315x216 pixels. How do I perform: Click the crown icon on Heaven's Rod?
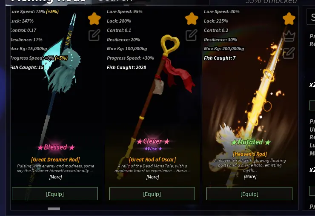[289, 36]
